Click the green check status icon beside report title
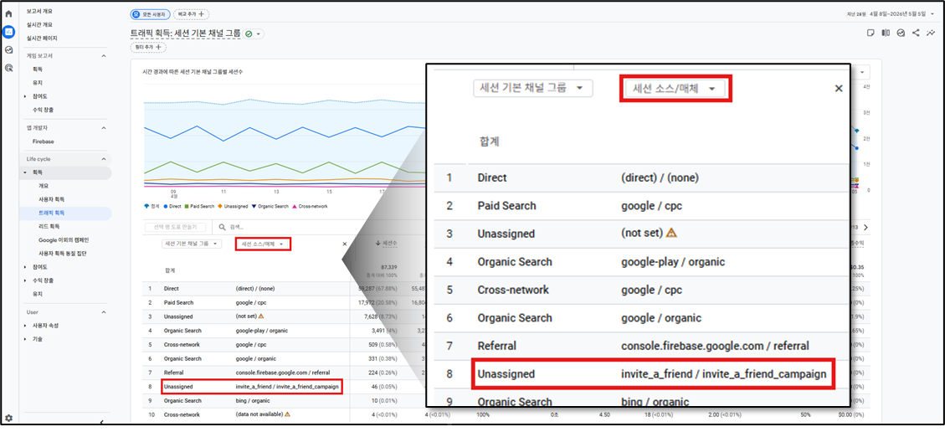 click(x=249, y=34)
